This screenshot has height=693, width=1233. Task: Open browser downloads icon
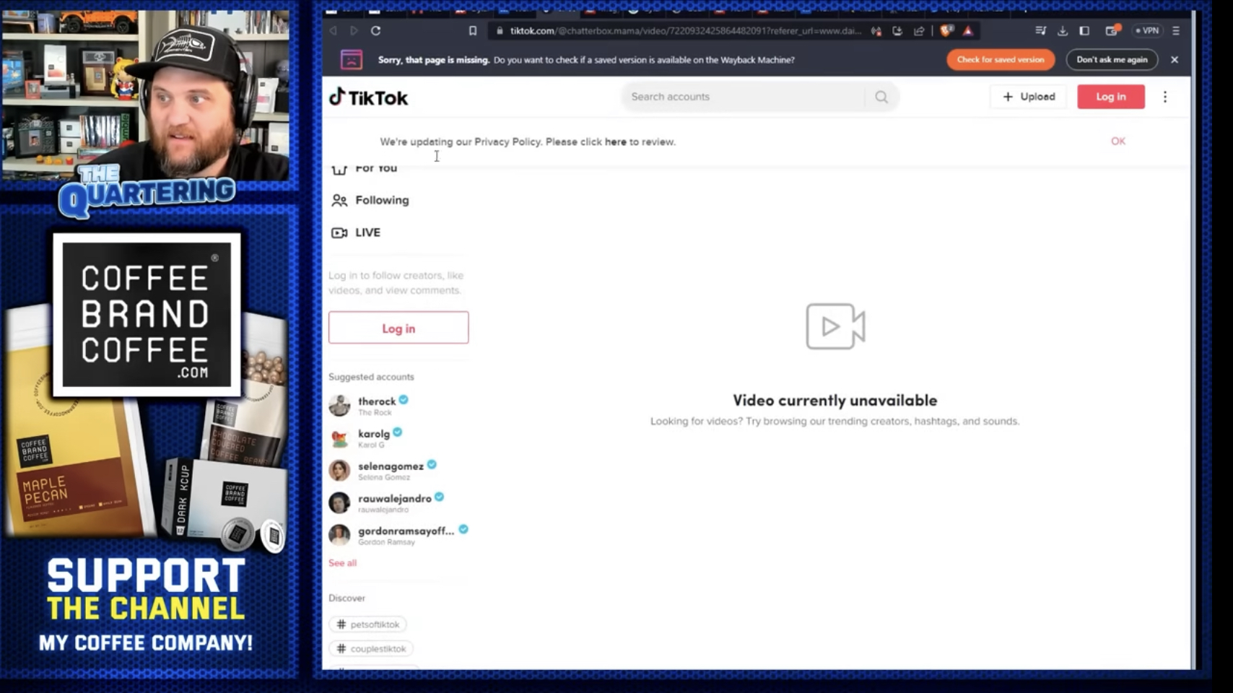[1063, 31]
